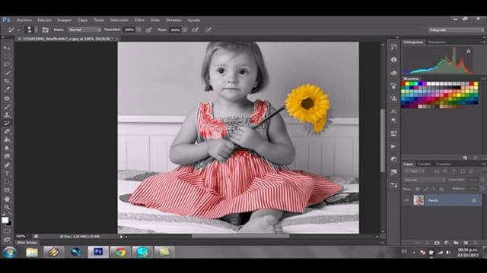This screenshot has height=273, width=487.
Task: Pick the first red swatch in Muestras
Action: [403, 83]
